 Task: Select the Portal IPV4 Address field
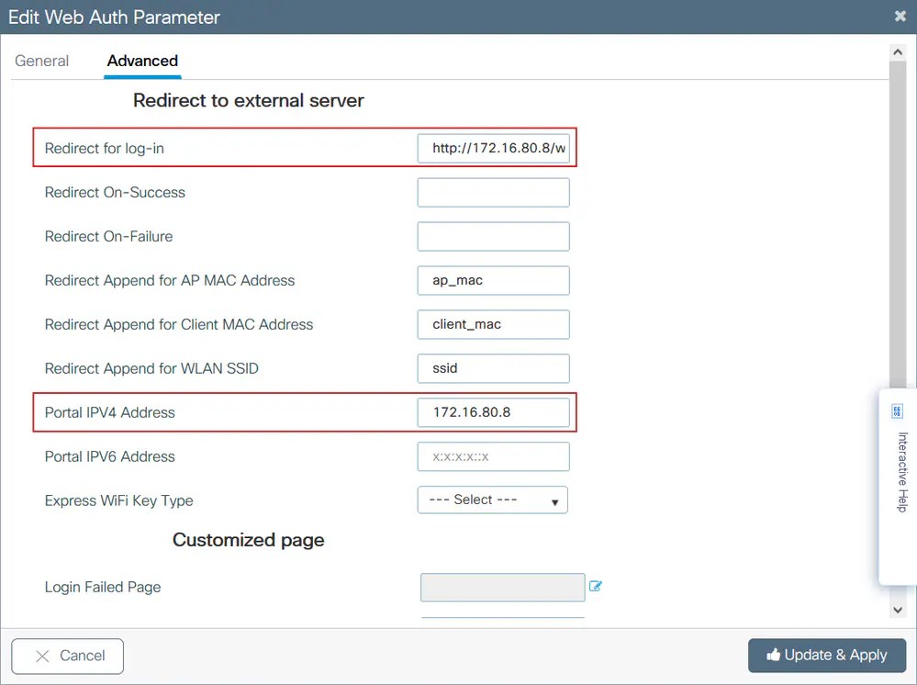point(493,412)
